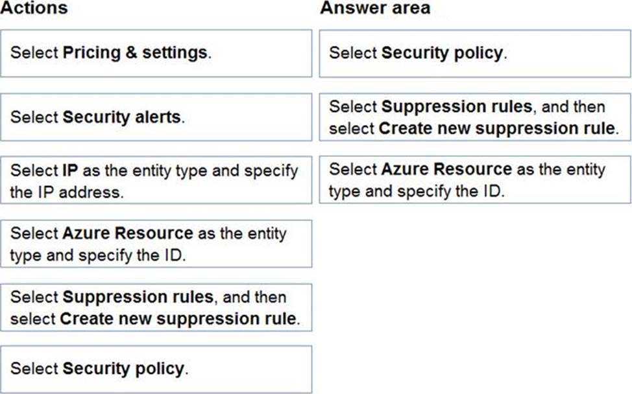Click "Create new suppression rule" text in Answer area
The image size is (632, 394).
(496, 128)
